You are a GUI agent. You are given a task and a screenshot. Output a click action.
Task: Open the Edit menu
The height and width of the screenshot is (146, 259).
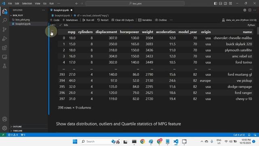pos(17,3)
